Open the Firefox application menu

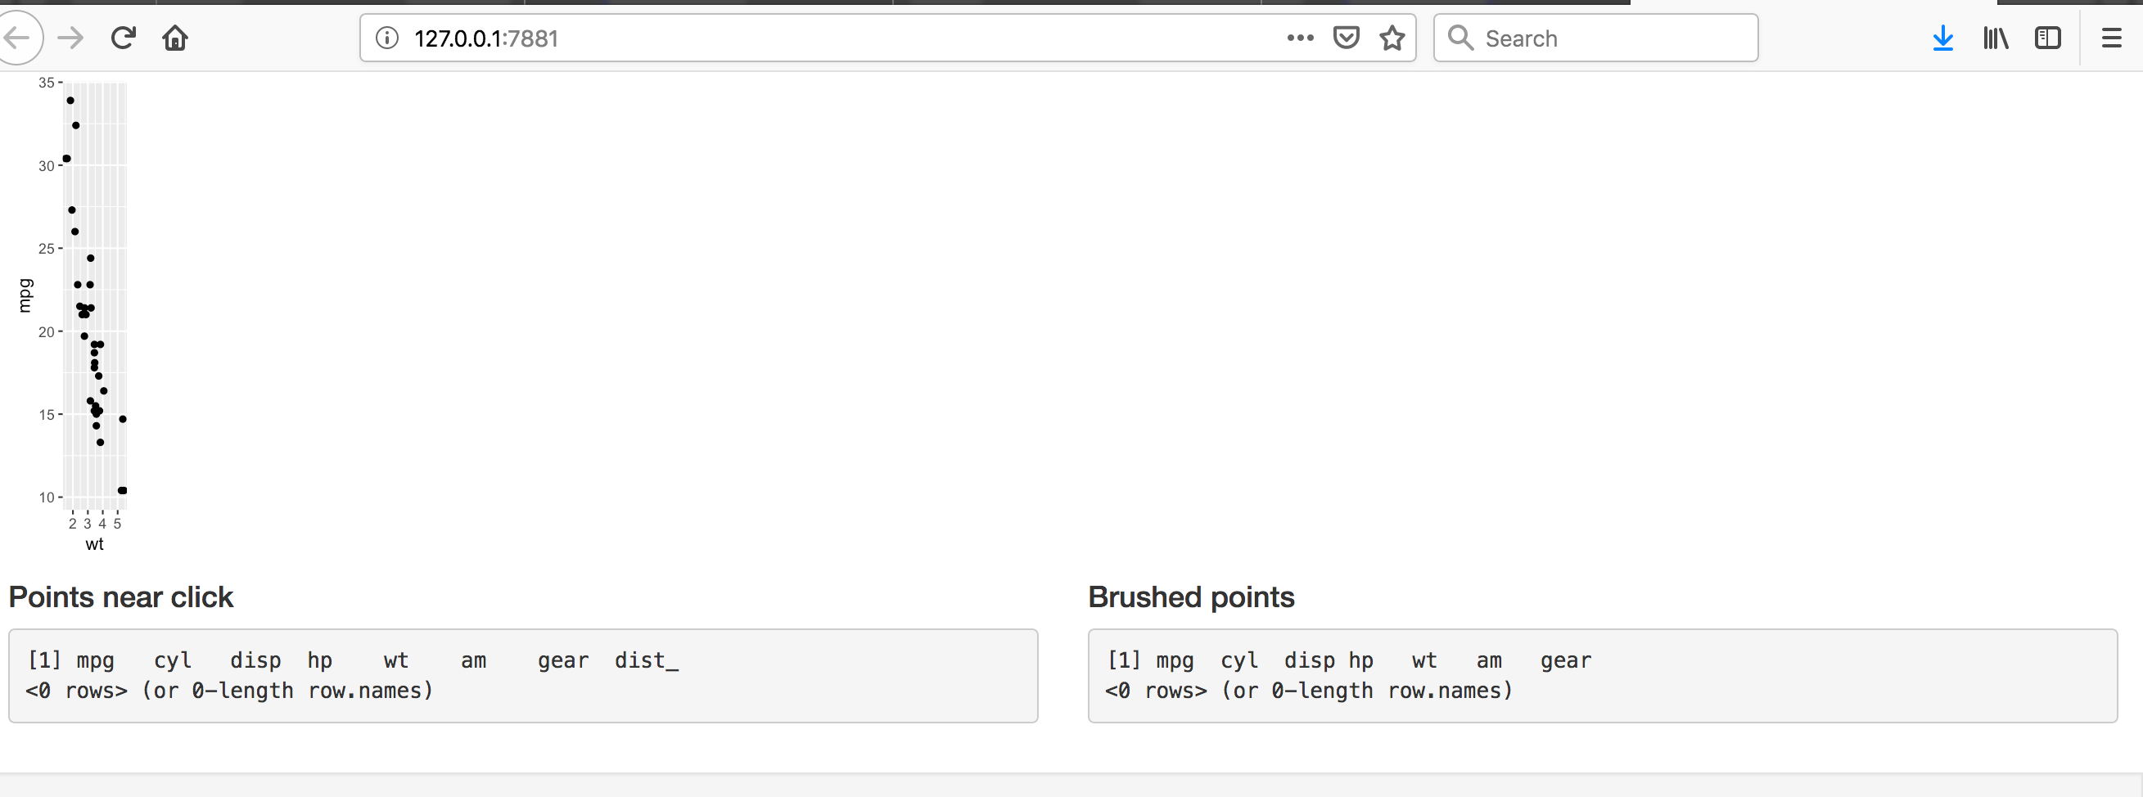2114,38
